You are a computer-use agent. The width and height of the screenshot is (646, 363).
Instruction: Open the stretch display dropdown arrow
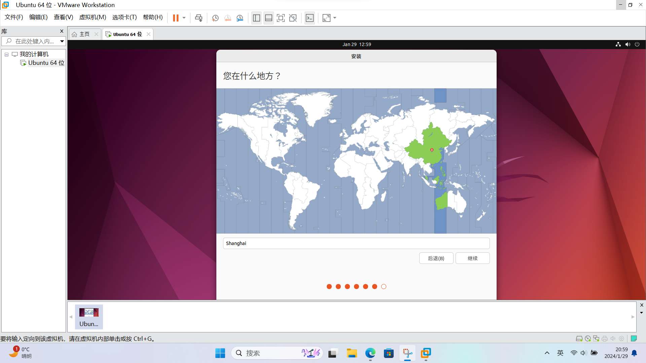335,18
